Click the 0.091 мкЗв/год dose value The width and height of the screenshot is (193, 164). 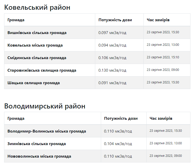click(112, 83)
